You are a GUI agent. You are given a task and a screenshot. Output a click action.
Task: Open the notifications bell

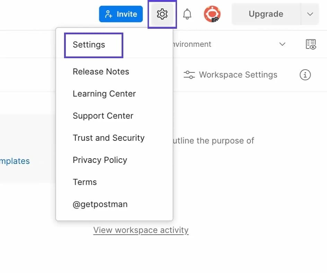click(x=187, y=14)
